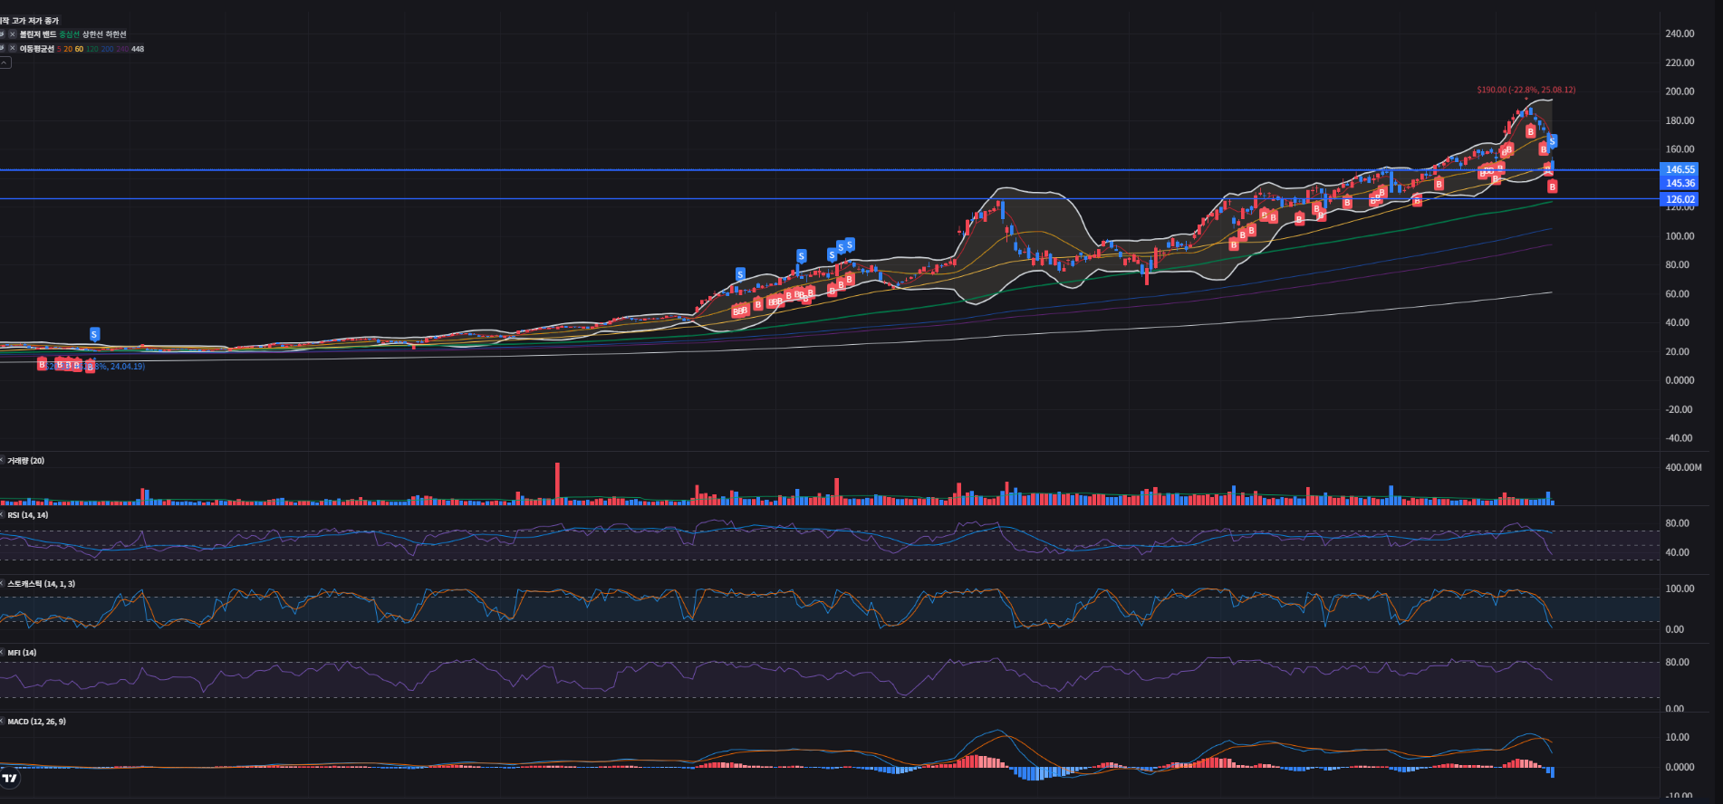This screenshot has width=1723, height=804.
Task: Click the S sell marker above the triple-B cluster
Action: [x=740, y=273]
